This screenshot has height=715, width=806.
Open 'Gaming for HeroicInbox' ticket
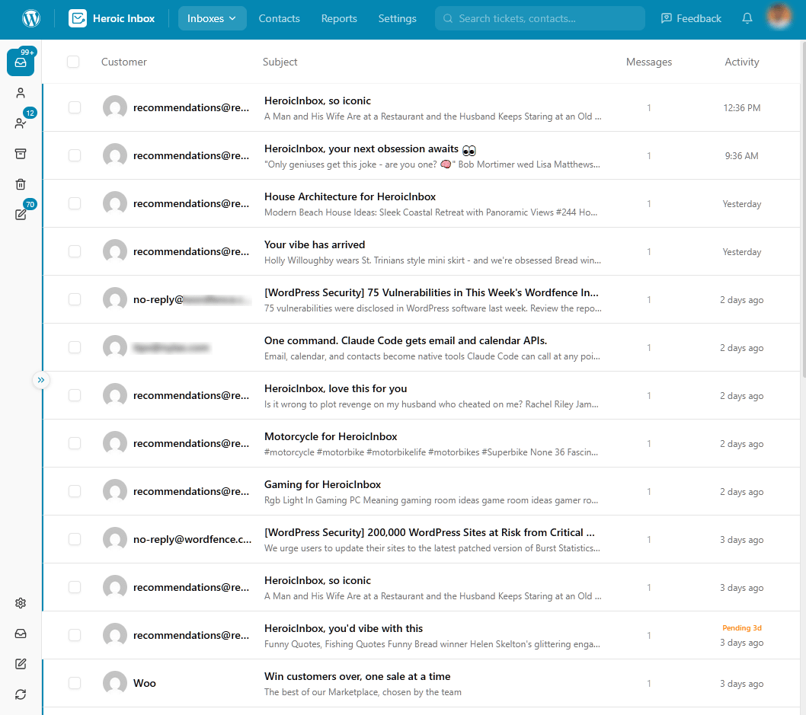tap(322, 484)
